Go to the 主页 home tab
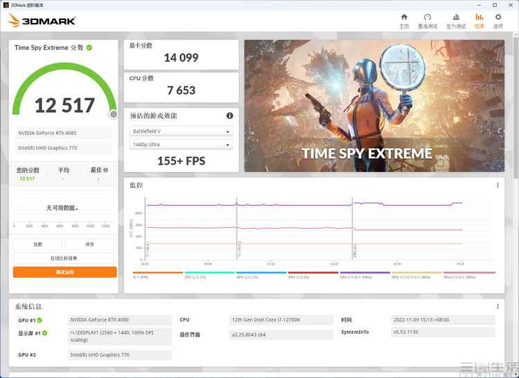The height and width of the screenshot is (378, 519). (x=404, y=21)
